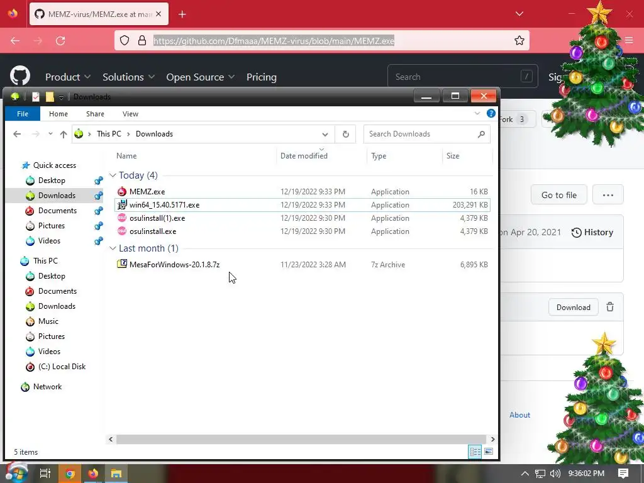Image resolution: width=644 pixels, height=483 pixels.
Task: Navigate back in File Explorer
Action: coord(17,134)
